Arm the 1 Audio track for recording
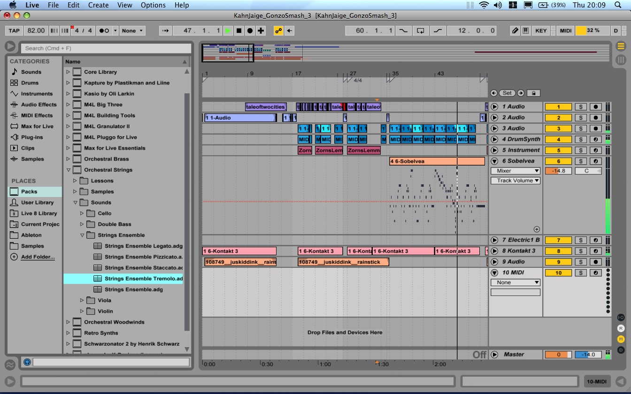The image size is (631, 394). click(x=595, y=106)
